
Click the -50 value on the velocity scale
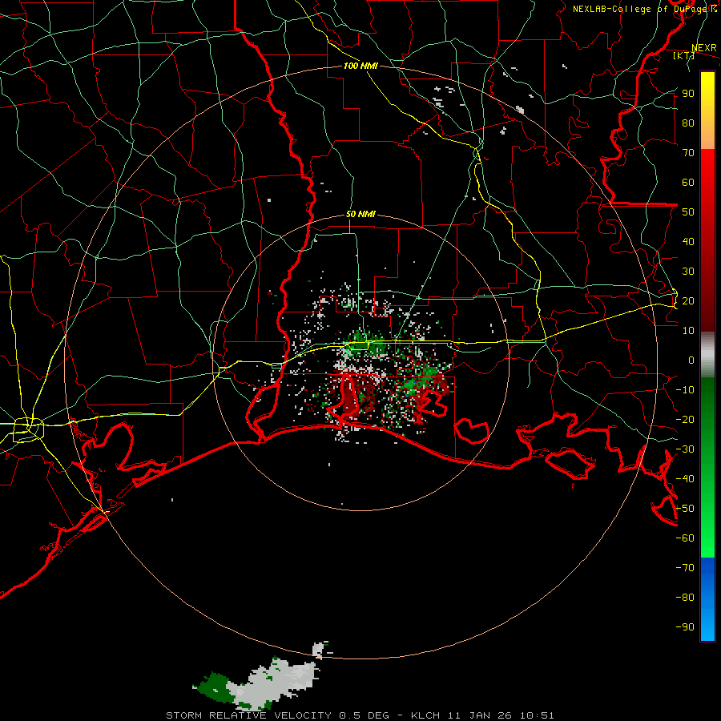685,509
